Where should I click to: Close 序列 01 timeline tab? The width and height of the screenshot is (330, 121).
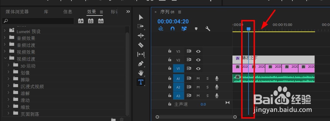155,12
